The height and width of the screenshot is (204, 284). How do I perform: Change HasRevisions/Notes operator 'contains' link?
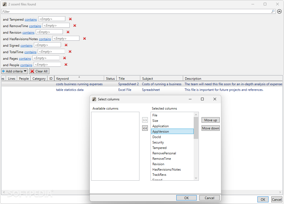coord(45,39)
